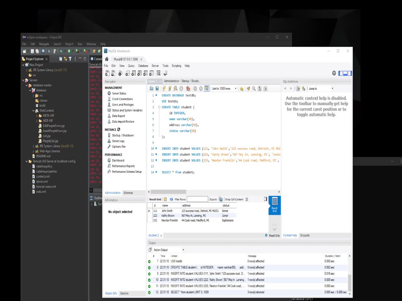Collapse the Servers tree node in Eclipse
Screen dimensions: 402x301
[23, 80]
